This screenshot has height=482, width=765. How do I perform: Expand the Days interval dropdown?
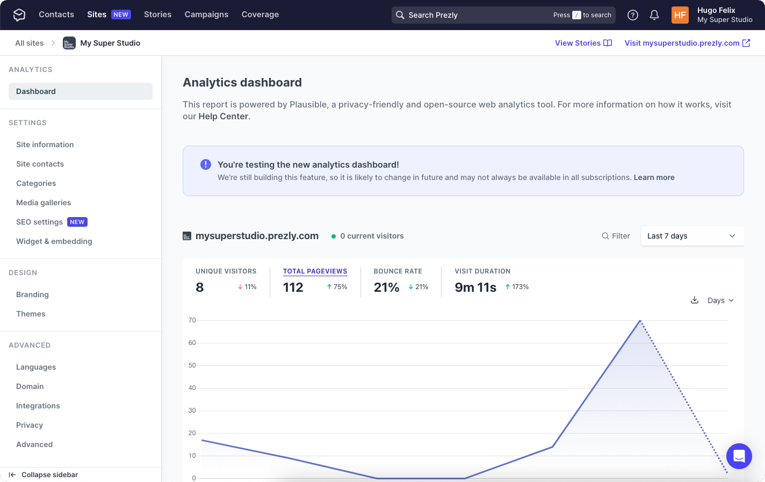coord(720,300)
